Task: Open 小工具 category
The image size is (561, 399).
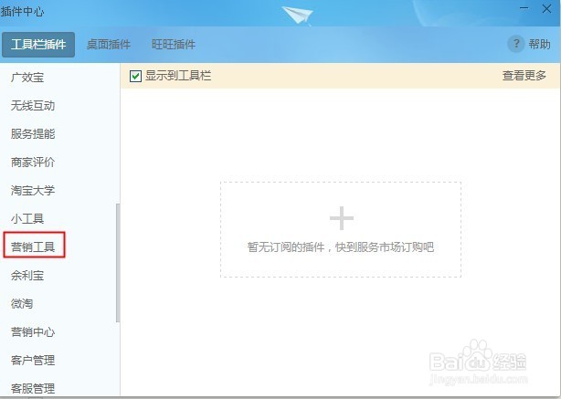Action: [27, 218]
